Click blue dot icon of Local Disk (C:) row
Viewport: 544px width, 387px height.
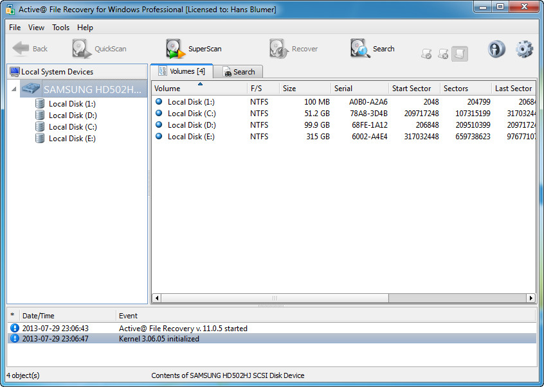coord(159,113)
